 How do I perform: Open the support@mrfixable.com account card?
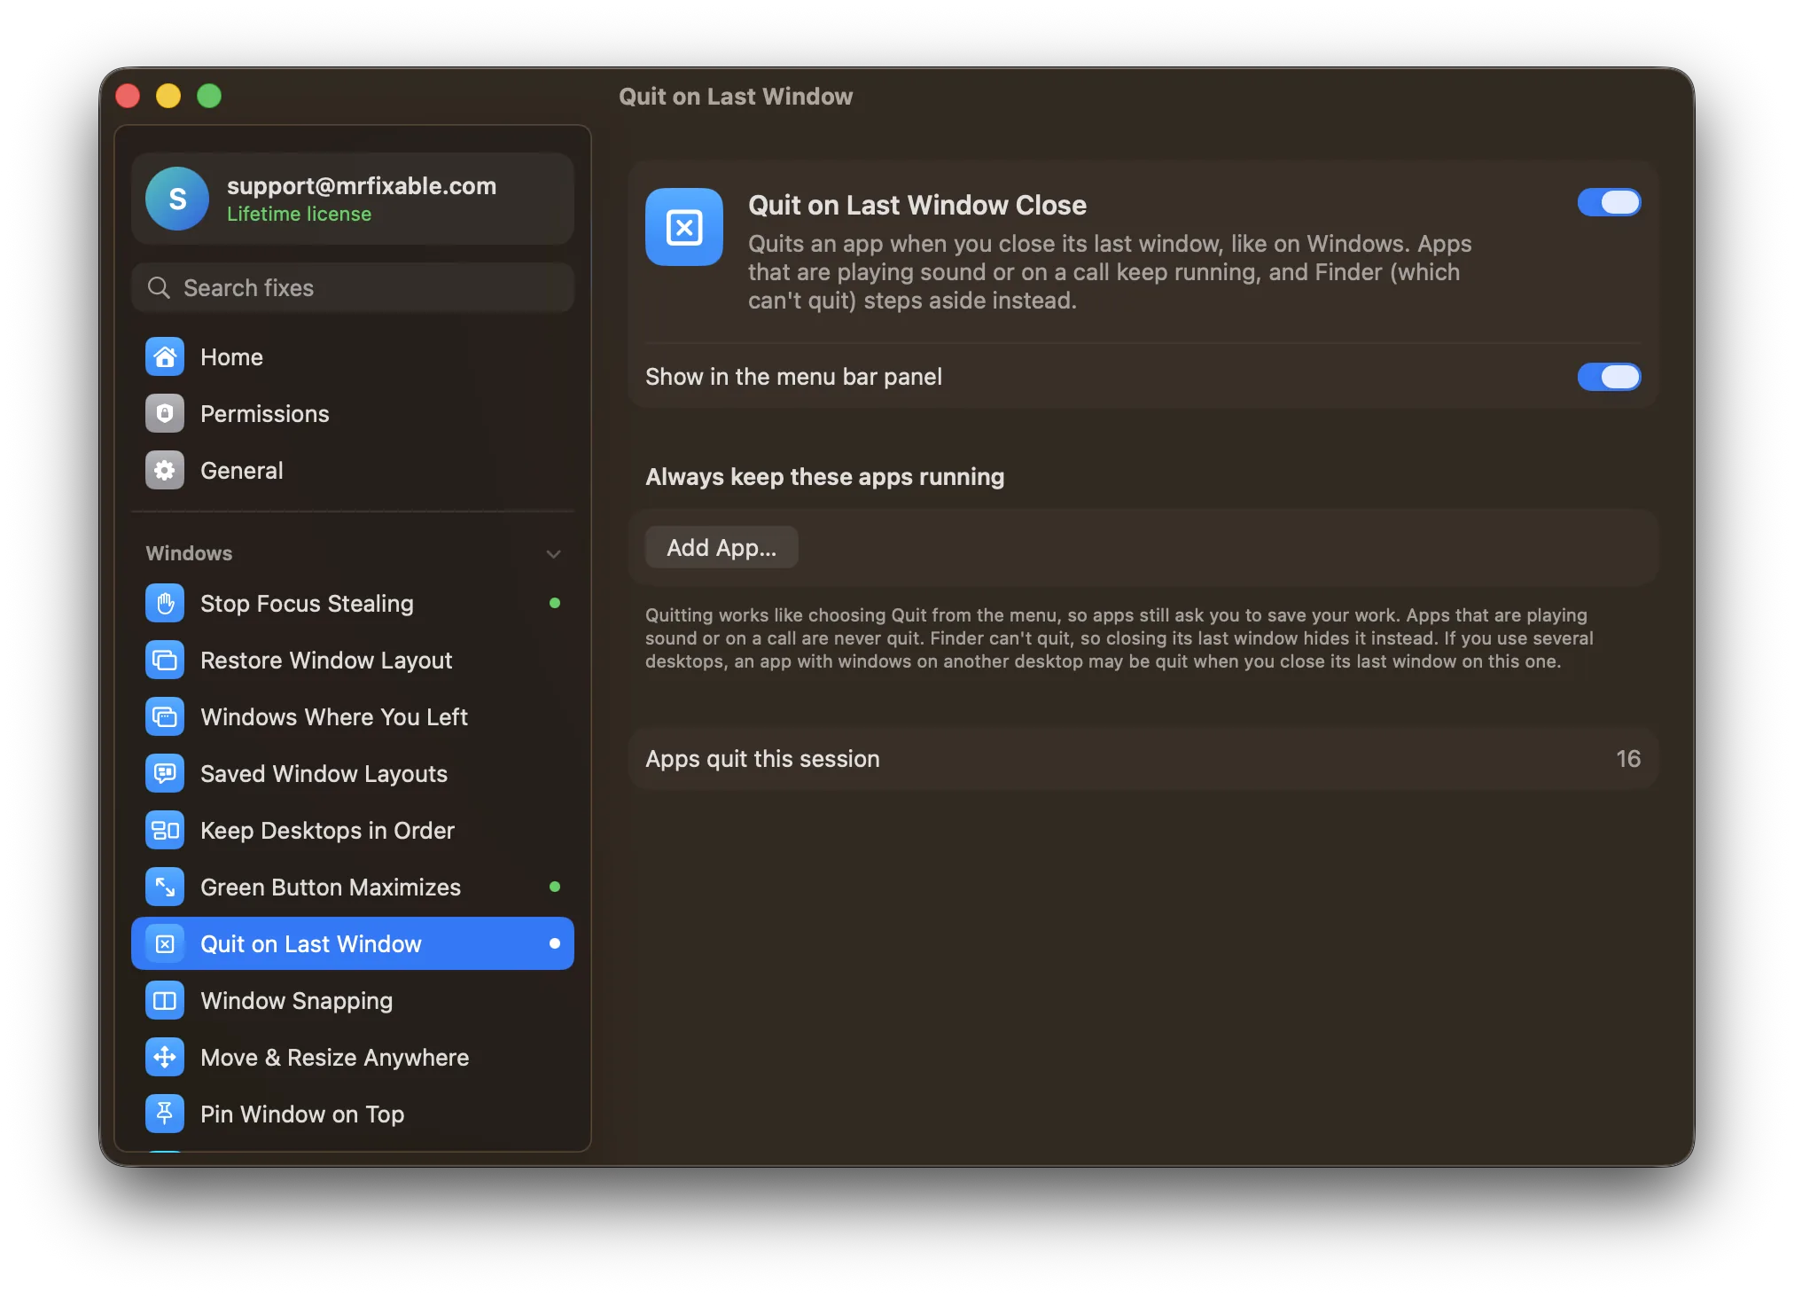pos(353,199)
